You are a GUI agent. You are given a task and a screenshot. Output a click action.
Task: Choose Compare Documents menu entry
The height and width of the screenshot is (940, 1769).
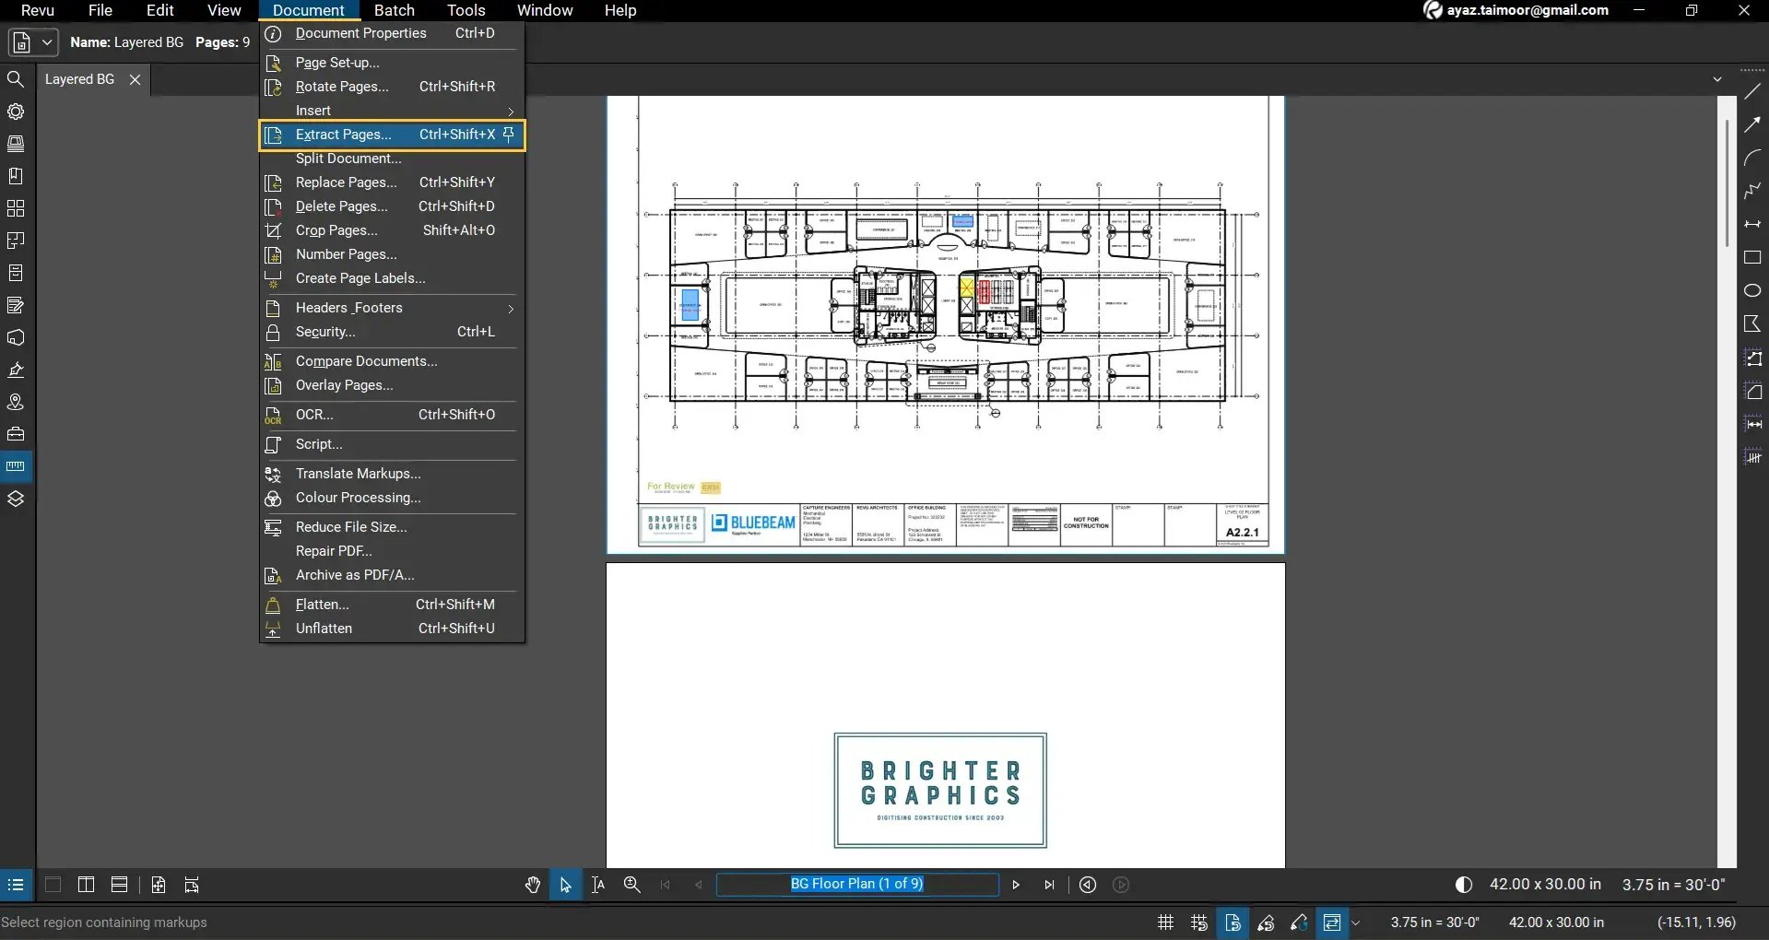(x=392, y=361)
